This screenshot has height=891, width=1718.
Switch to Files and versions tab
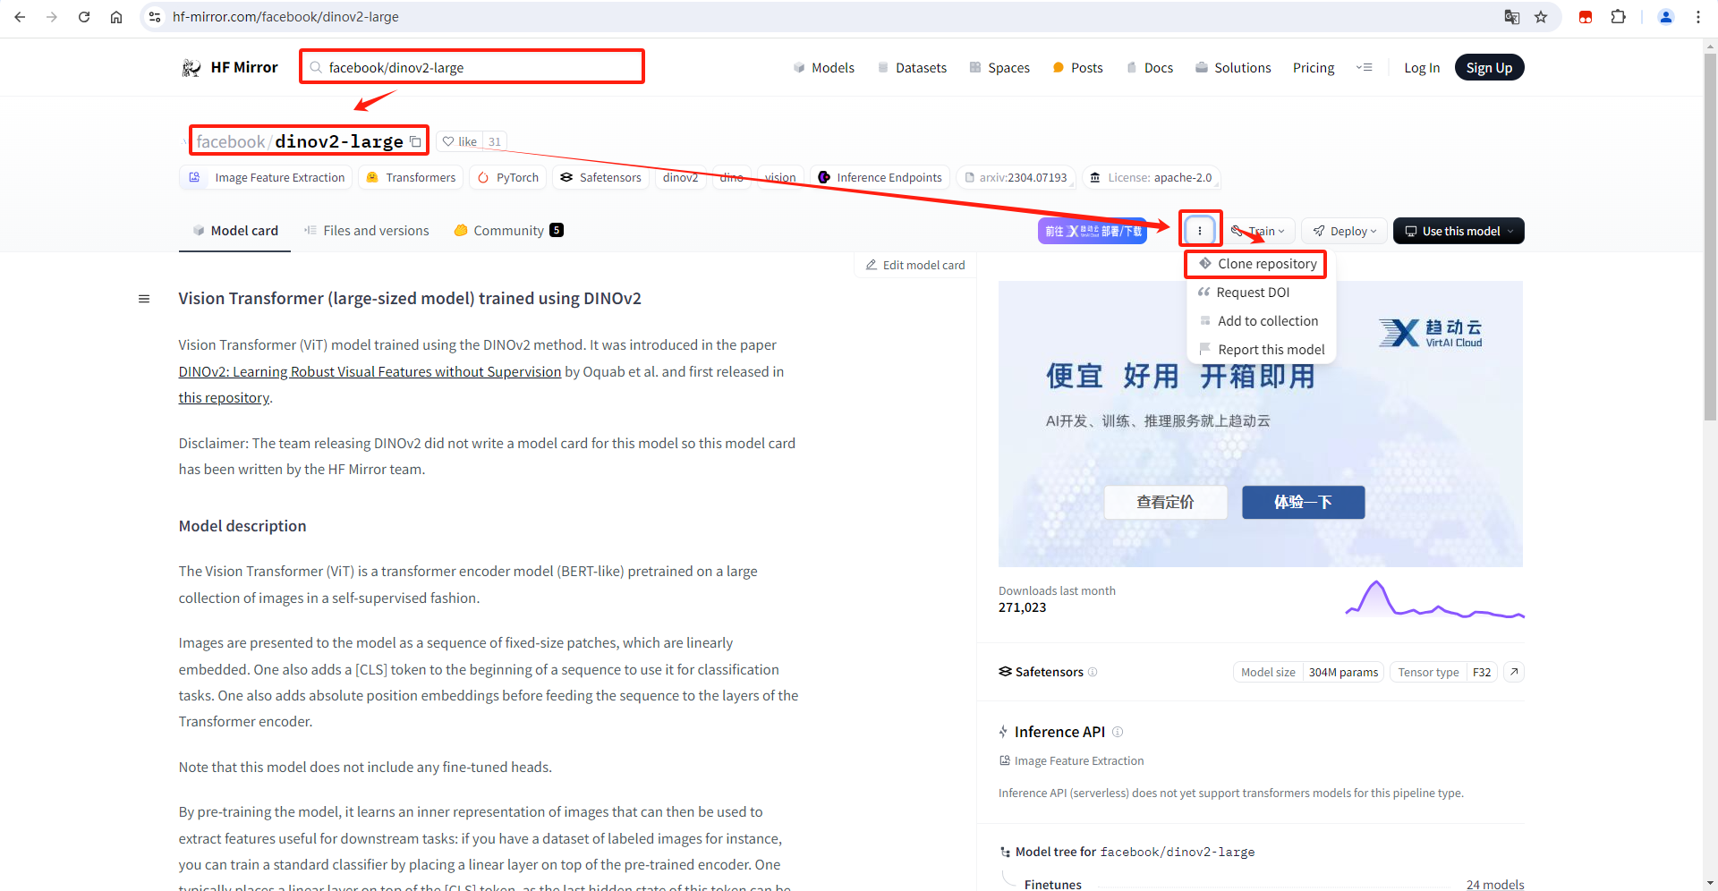367,231
